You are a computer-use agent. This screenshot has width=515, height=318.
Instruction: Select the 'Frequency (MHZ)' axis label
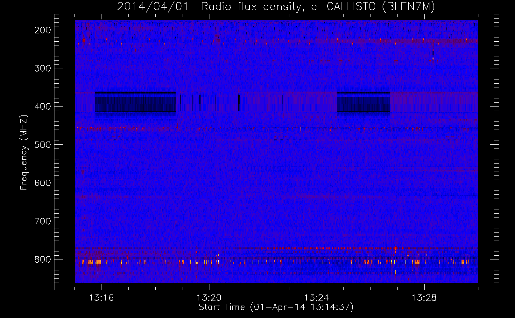(x=24, y=153)
